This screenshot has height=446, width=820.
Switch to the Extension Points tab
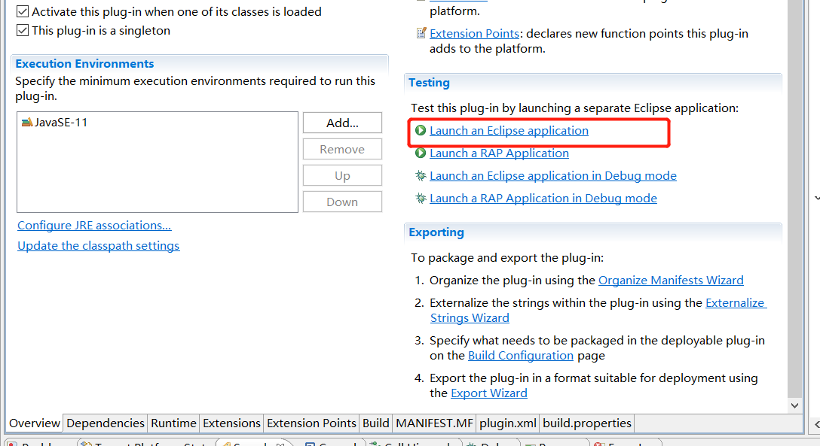(x=311, y=423)
